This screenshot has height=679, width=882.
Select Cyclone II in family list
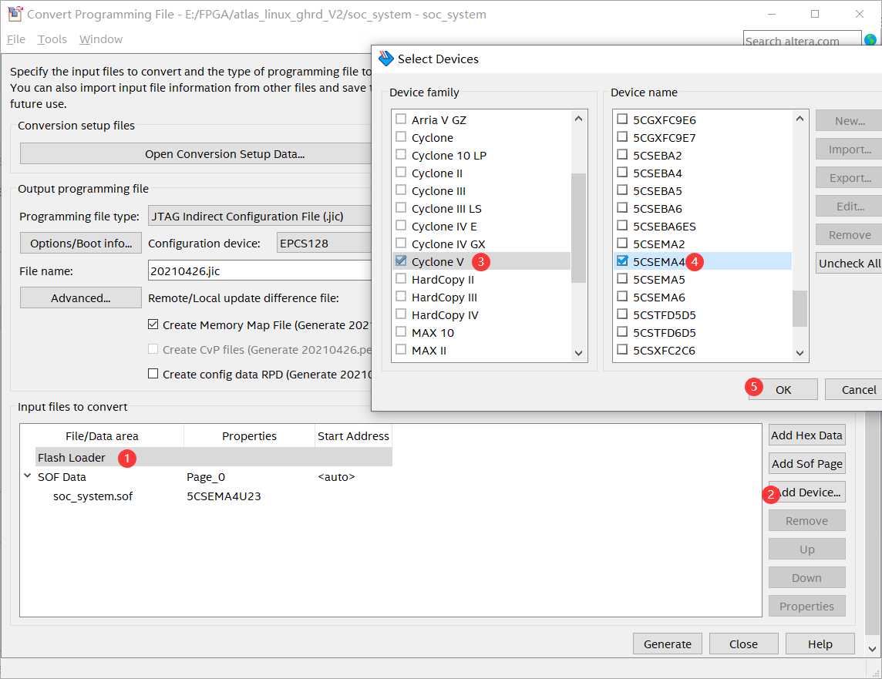click(436, 173)
